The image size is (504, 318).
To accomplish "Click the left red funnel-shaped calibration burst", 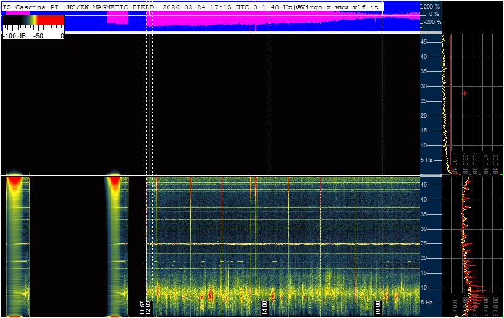I will (14, 185).
